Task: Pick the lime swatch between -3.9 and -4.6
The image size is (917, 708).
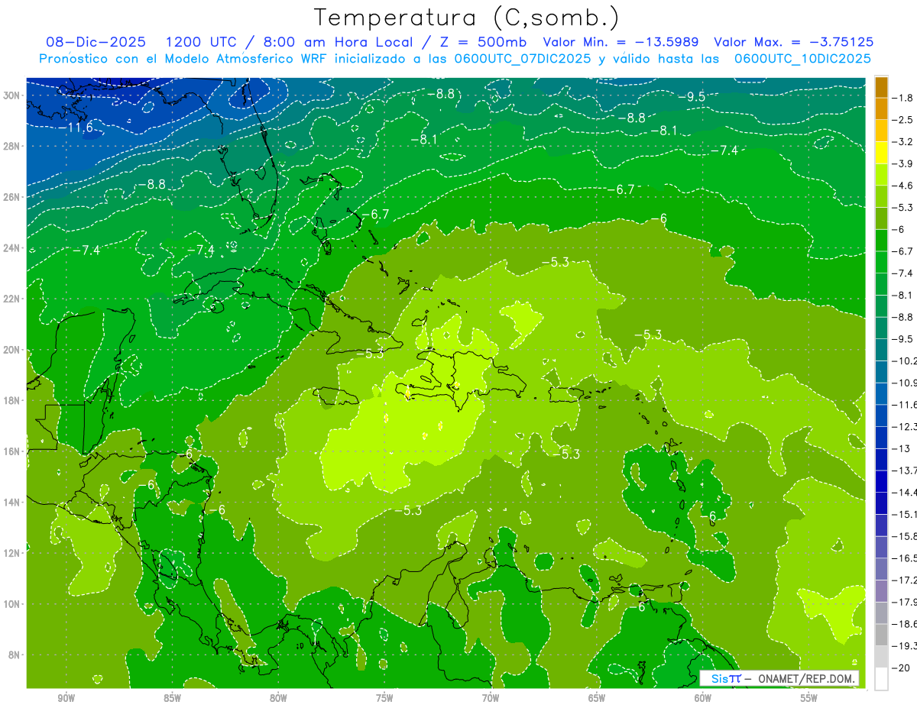Action: (881, 175)
